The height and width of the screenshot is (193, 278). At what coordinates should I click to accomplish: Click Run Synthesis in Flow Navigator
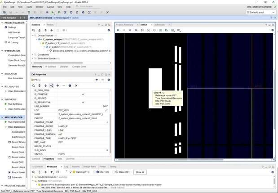[15, 104]
